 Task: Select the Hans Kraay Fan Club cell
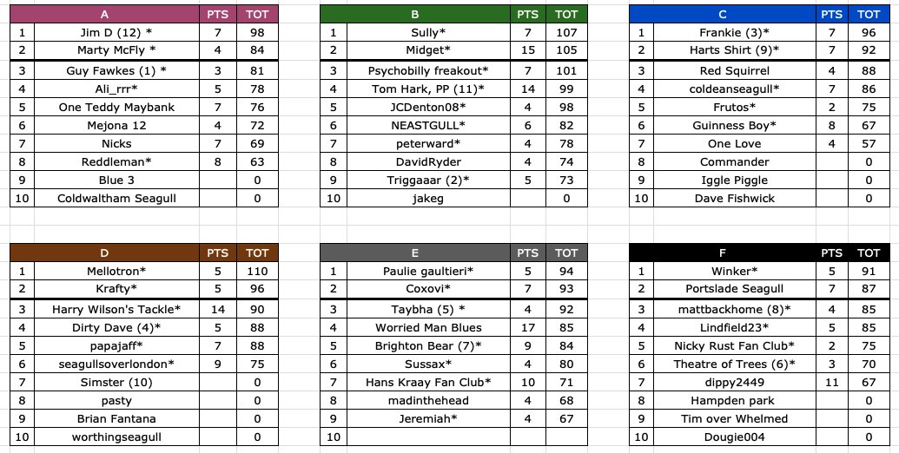(x=428, y=382)
